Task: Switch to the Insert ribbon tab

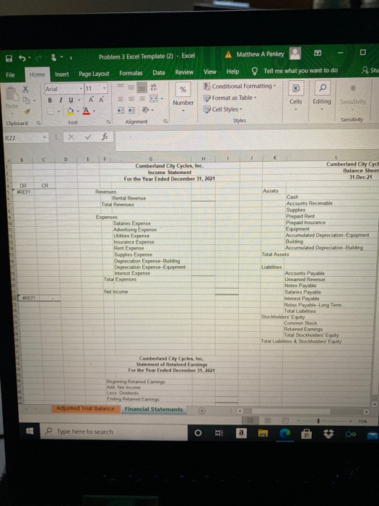Action: click(x=62, y=74)
